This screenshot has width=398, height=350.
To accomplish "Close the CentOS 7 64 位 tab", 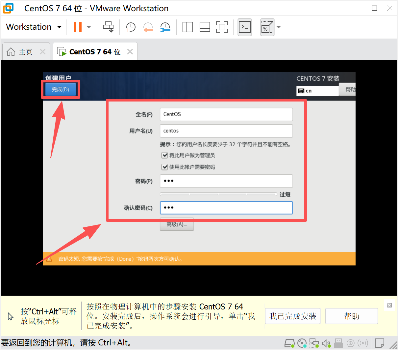I will (130, 51).
